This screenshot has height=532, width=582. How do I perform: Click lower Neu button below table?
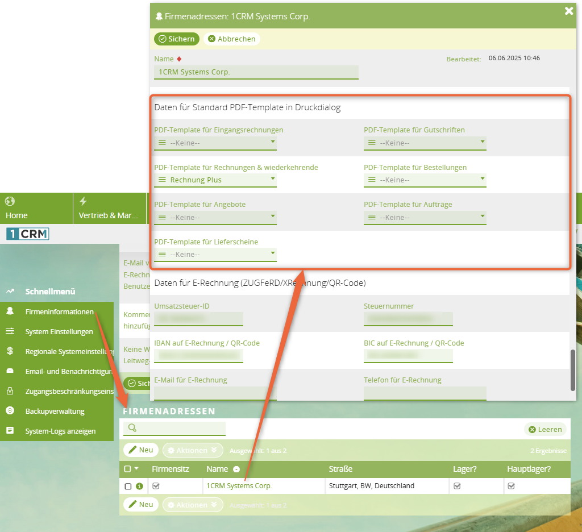[x=141, y=505]
